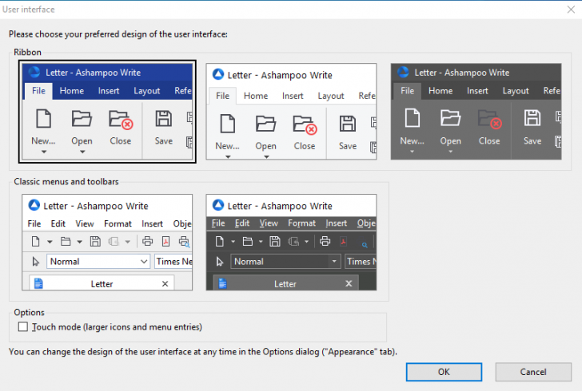Click the Save icon in blue Ribbon preview
The width and height of the screenshot is (582, 391).
(x=164, y=120)
